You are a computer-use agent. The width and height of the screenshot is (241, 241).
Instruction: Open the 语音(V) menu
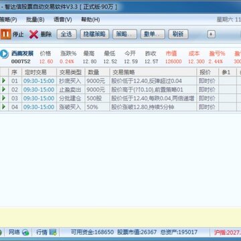click(x=63, y=19)
